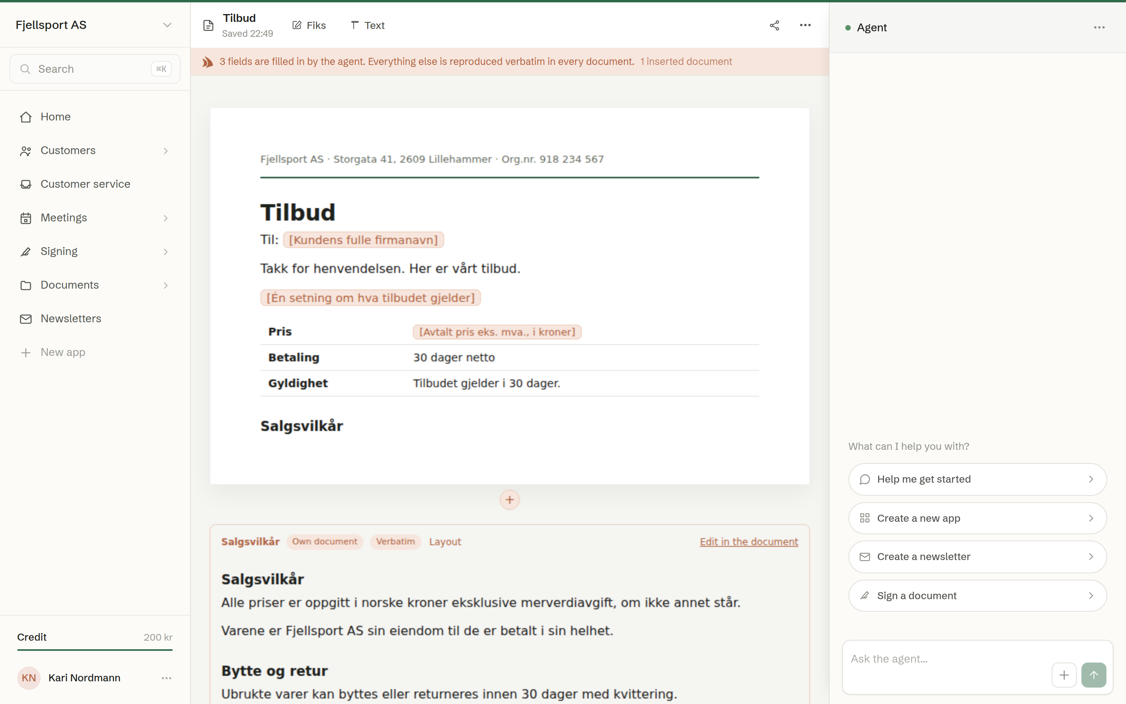Select the Fiks tool in toolbar

(309, 25)
